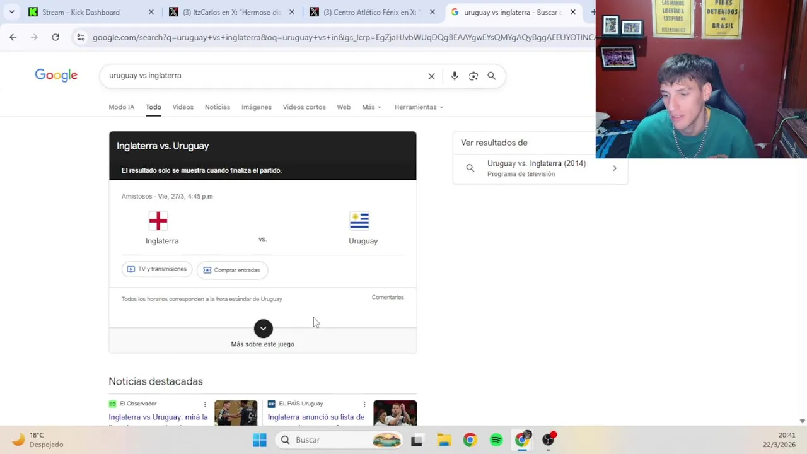Open Task View from taskbar
This screenshot has height=454, width=807.
coord(417,440)
